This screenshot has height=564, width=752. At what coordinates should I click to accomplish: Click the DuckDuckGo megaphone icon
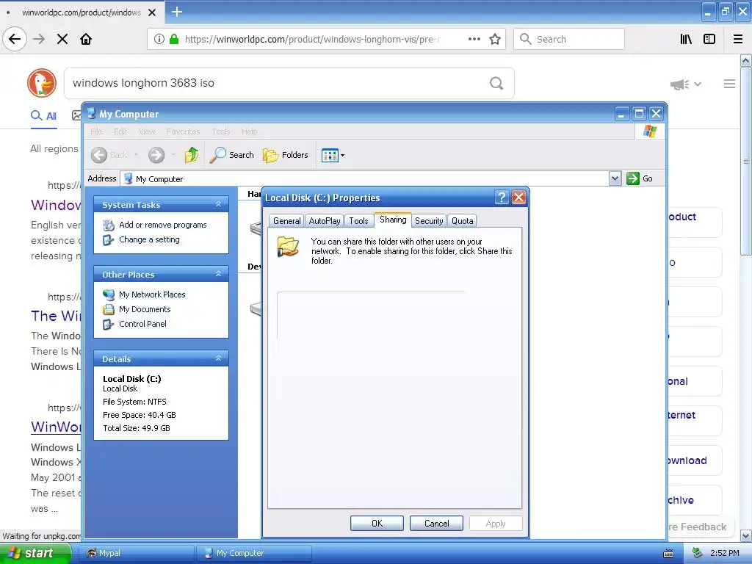(x=679, y=84)
